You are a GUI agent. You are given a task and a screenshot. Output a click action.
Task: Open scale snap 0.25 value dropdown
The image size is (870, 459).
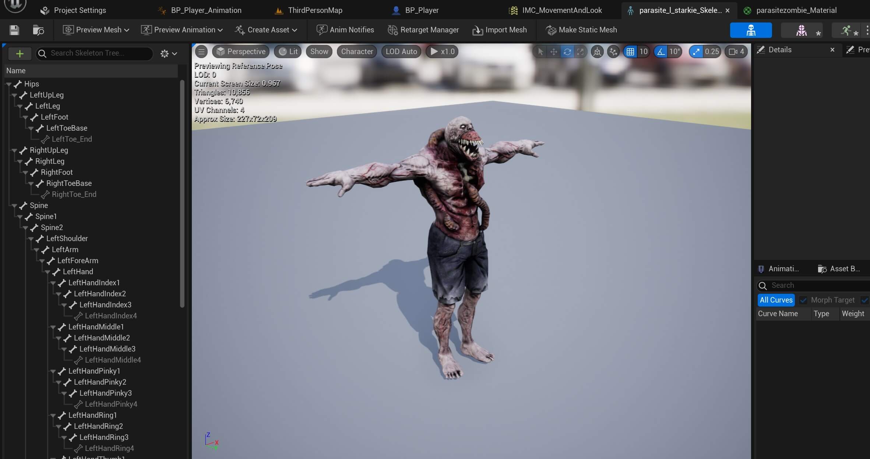pos(712,52)
